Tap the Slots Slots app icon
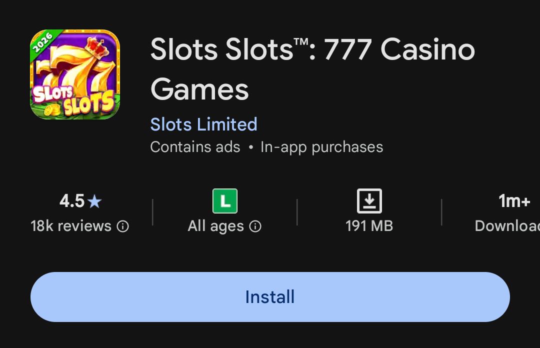Image resolution: width=540 pixels, height=348 pixels. pyautogui.click(x=75, y=74)
